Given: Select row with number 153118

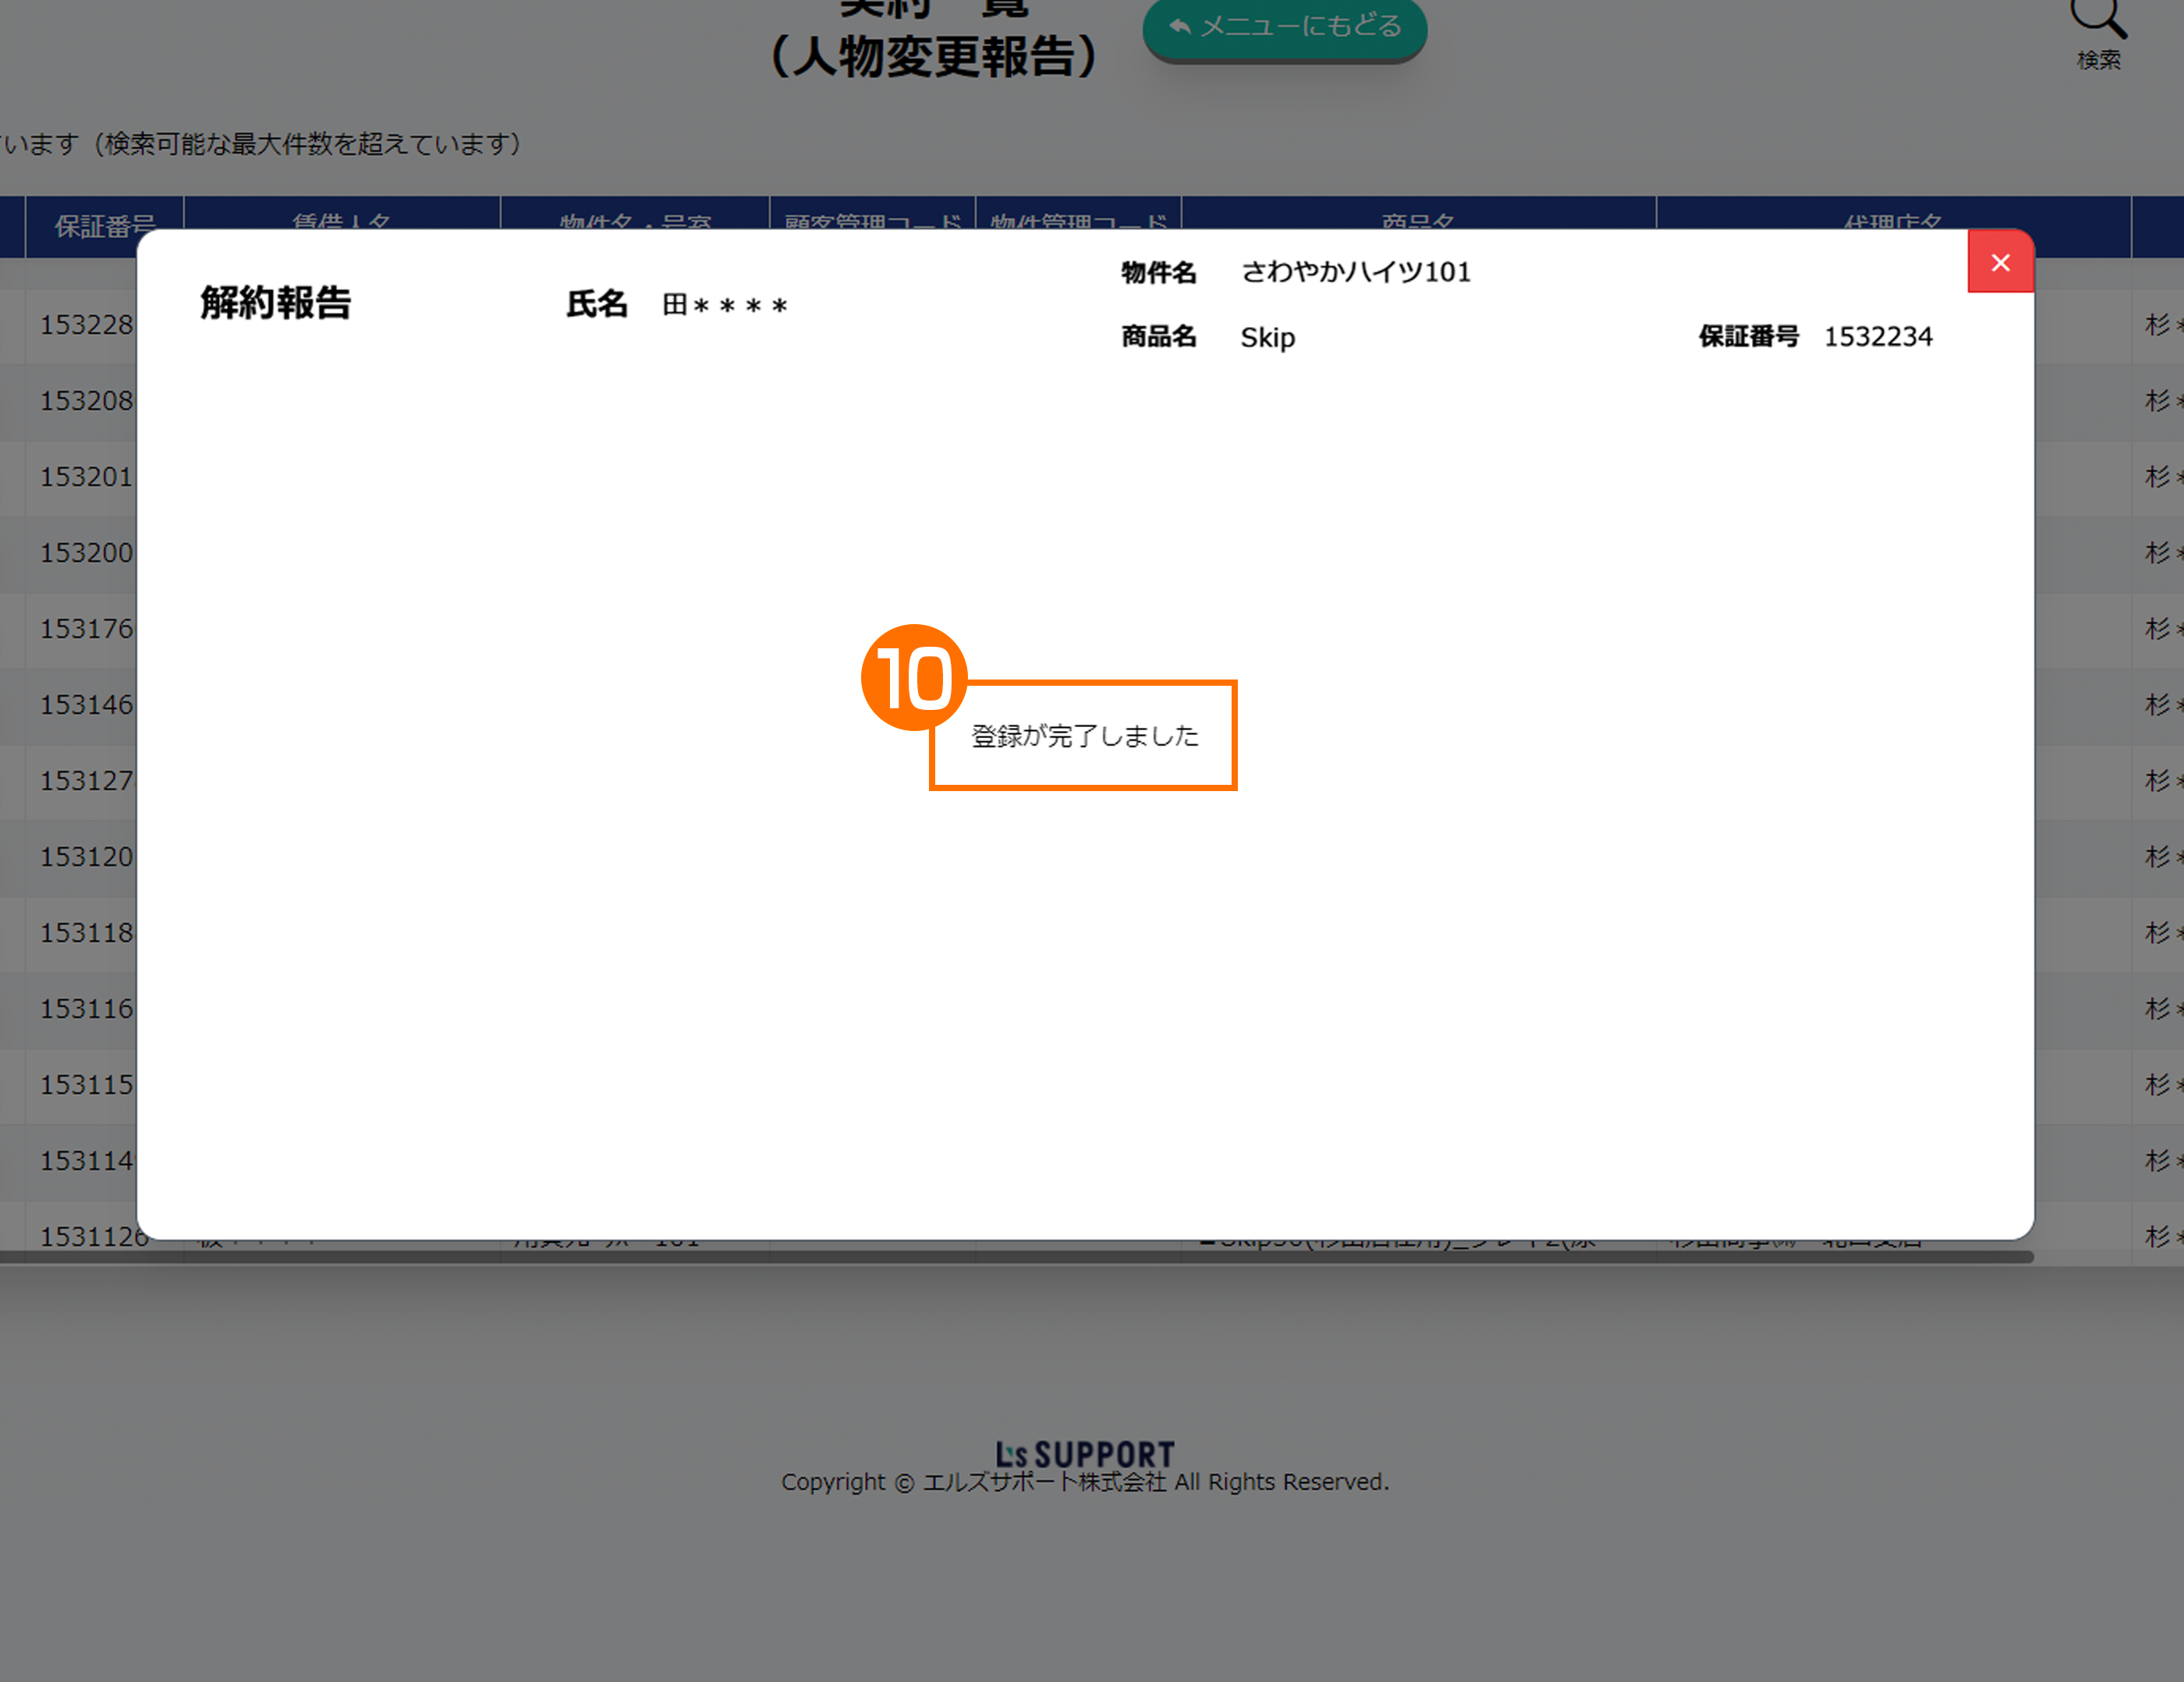Looking at the screenshot, I should pos(86,933).
